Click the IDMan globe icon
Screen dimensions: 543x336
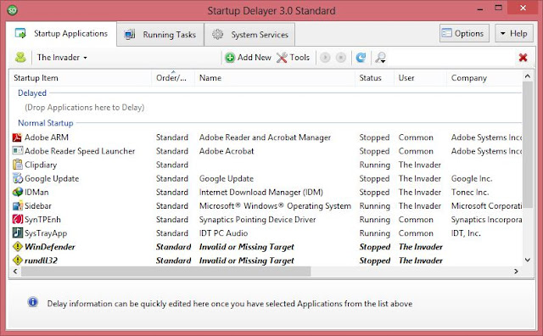pos(17,192)
